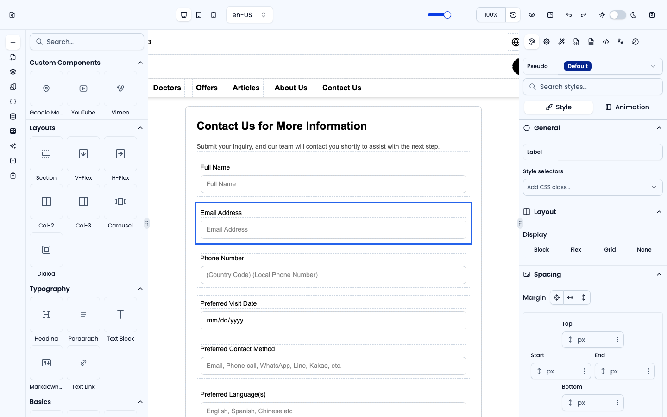
Task: Open the CSS file panel icon
Action: 576,42
